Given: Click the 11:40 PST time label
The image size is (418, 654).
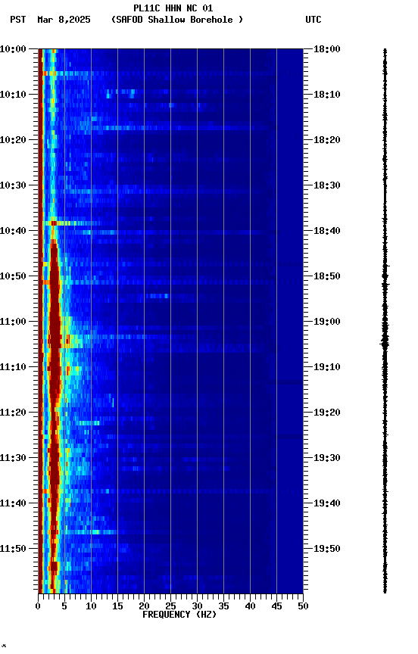Looking at the screenshot, I should pyautogui.click(x=13, y=503).
